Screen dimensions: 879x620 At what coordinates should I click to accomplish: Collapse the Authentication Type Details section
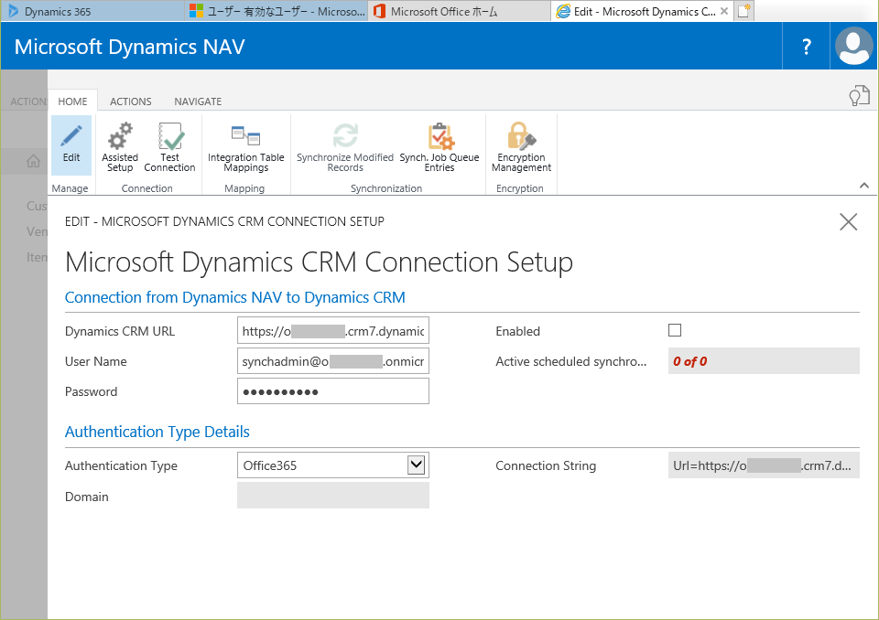[157, 432]
